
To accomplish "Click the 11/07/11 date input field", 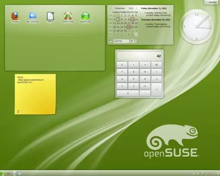I will click(x=121, y=41).
